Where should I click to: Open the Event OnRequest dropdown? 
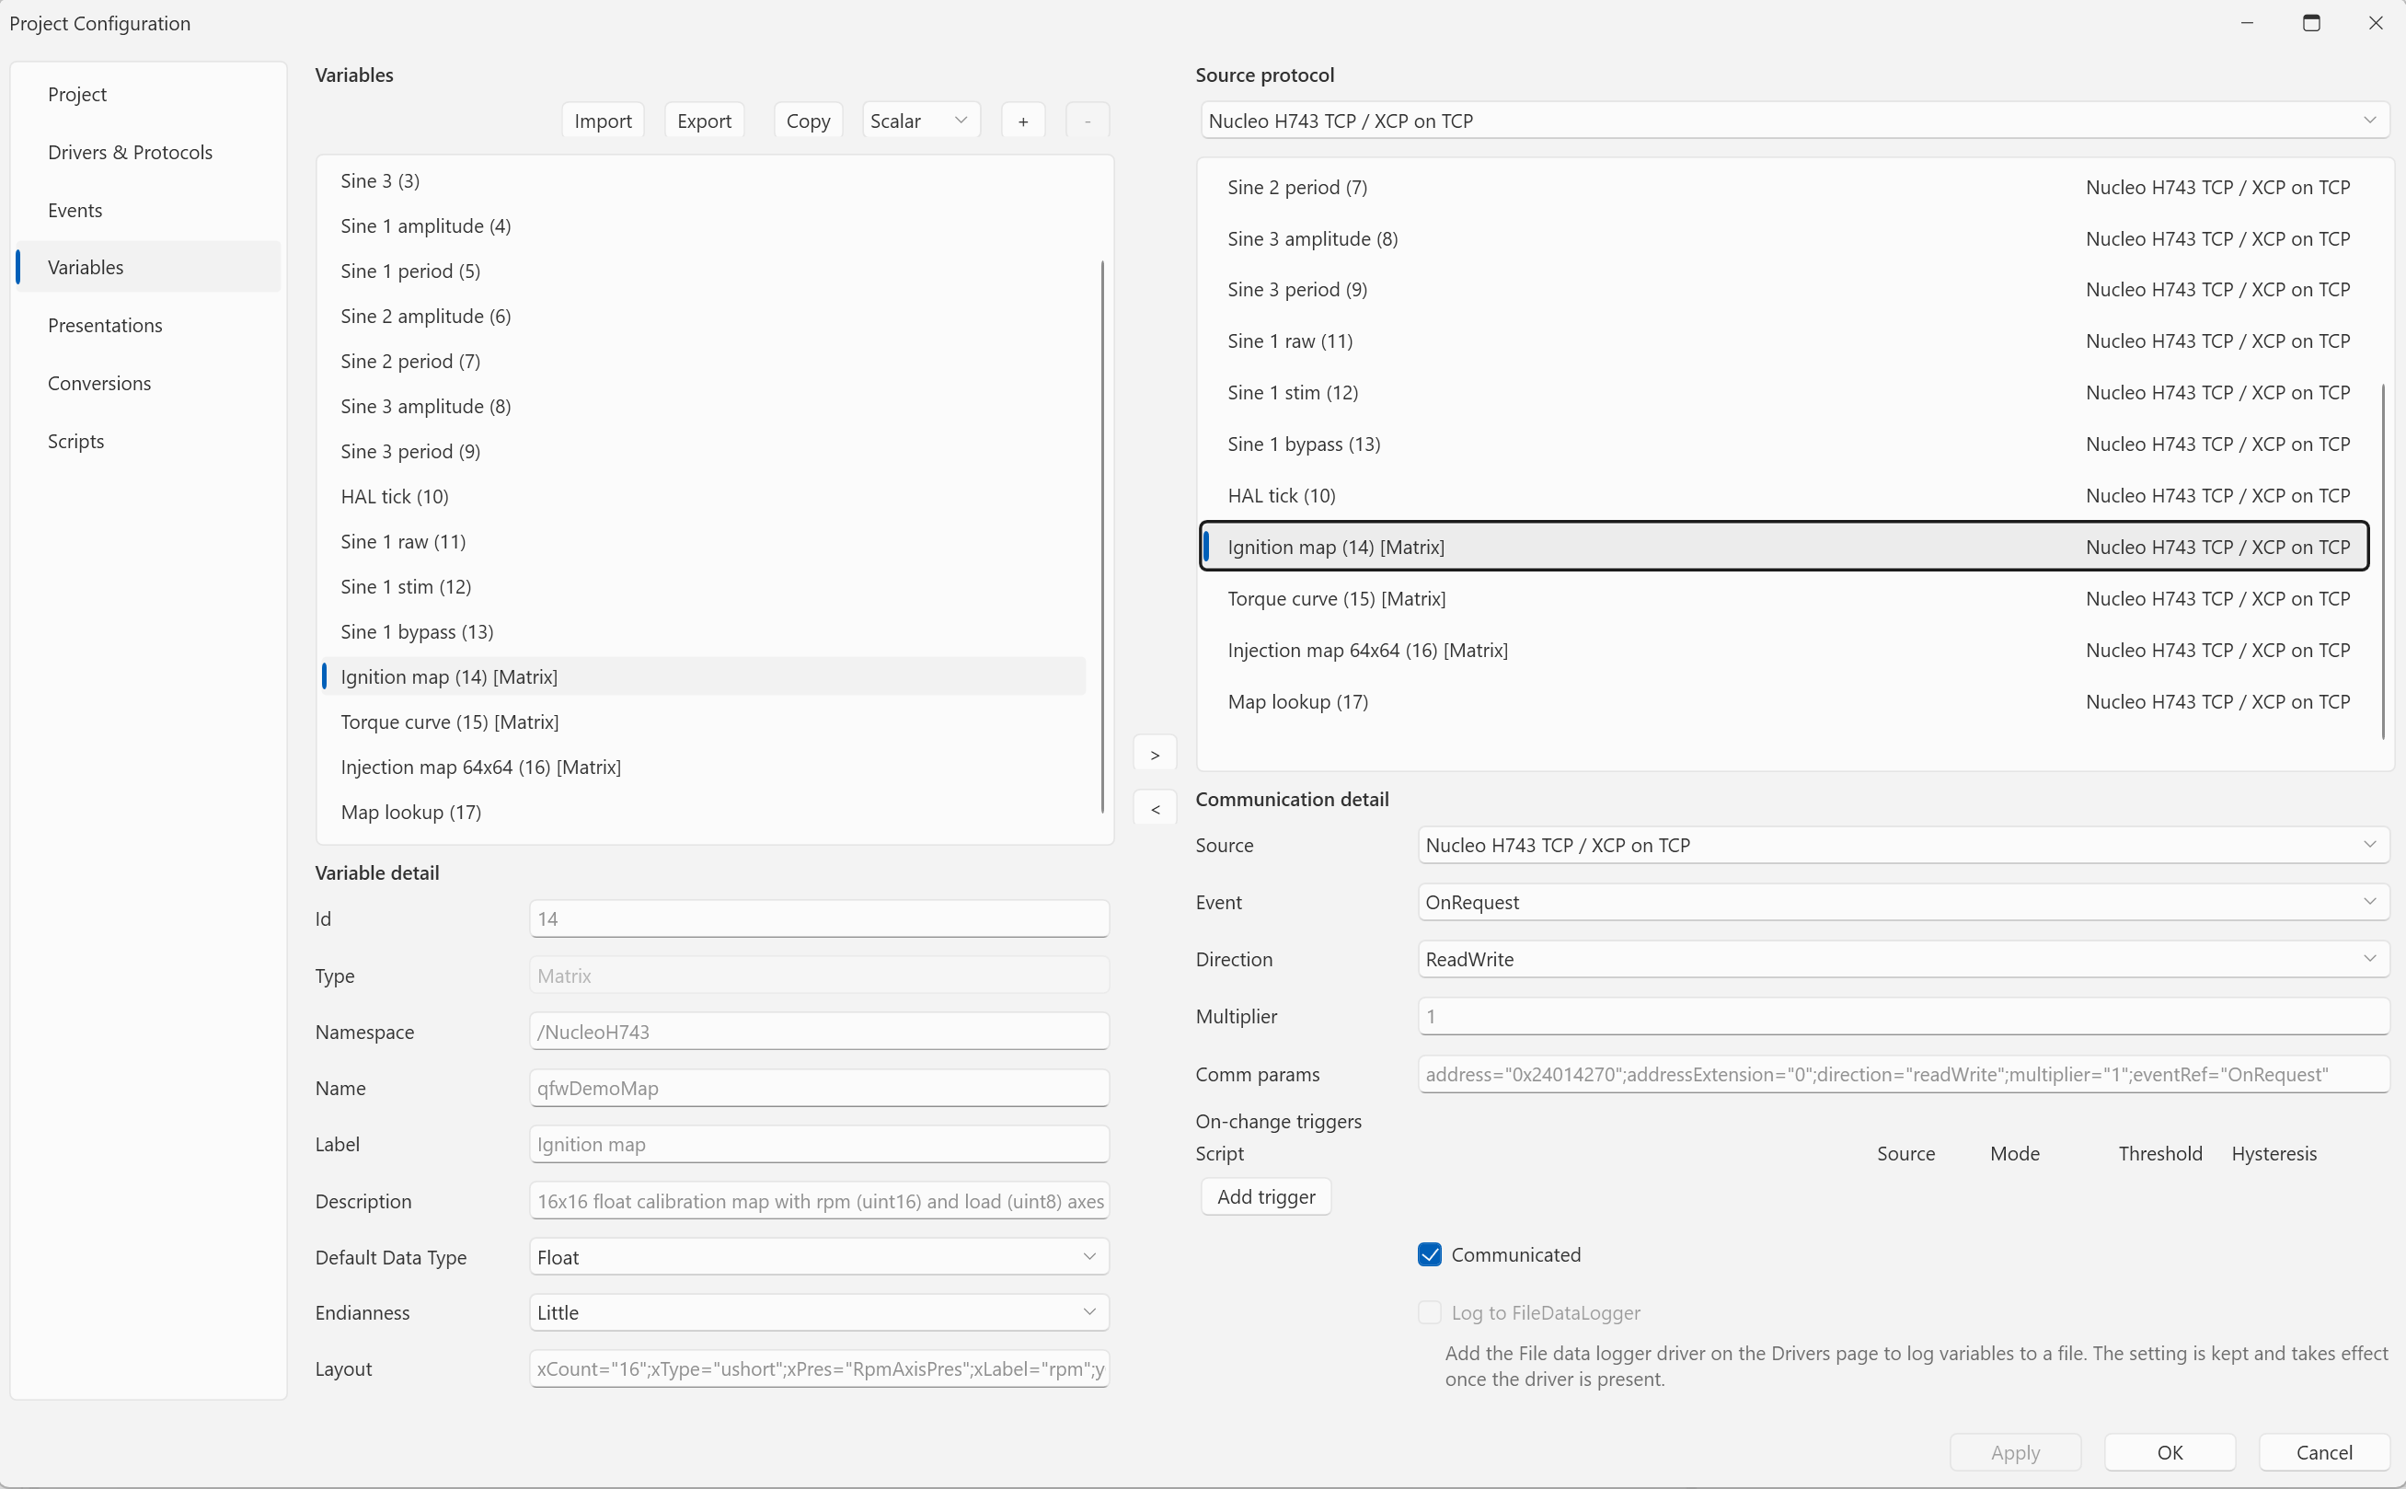(1903, 902)
